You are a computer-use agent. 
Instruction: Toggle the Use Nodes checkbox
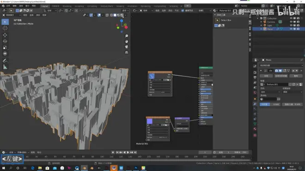click(183, 11)
